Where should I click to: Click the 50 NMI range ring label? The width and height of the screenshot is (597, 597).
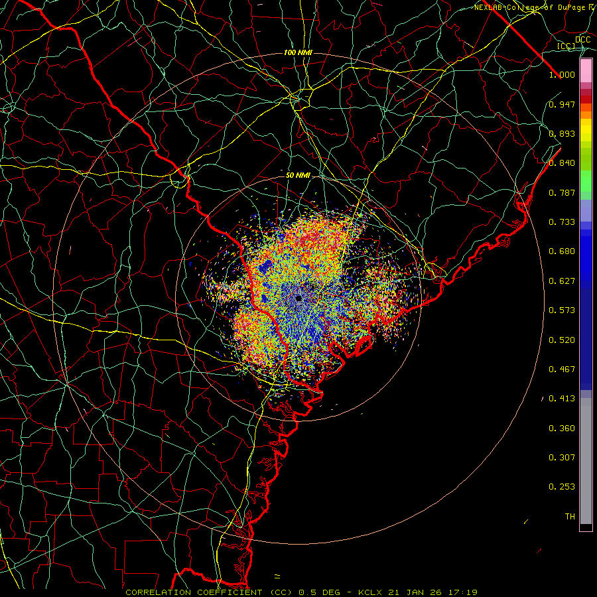[298, 176]
